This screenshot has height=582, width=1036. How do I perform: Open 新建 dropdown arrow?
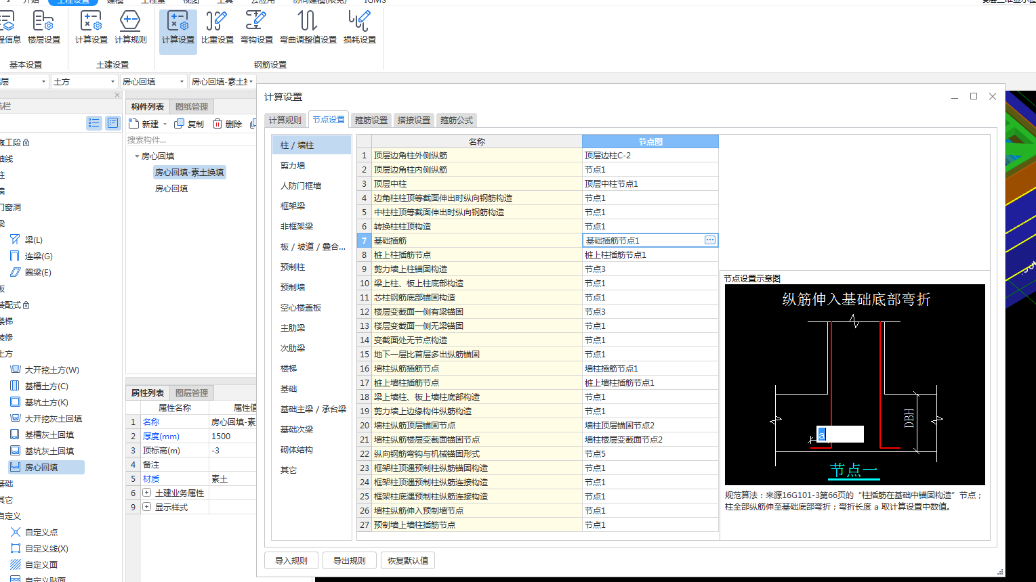tap(165, 125)
